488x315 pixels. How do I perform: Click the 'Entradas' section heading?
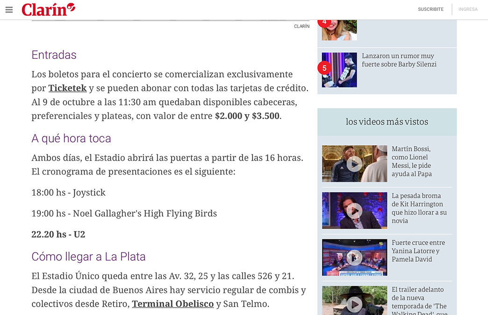point(54,55)
